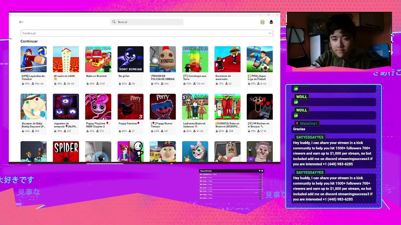Open the Poppy Nuevo Tiempo thumbnail
The height and width of the screenshot is (225, 401).
163,107
